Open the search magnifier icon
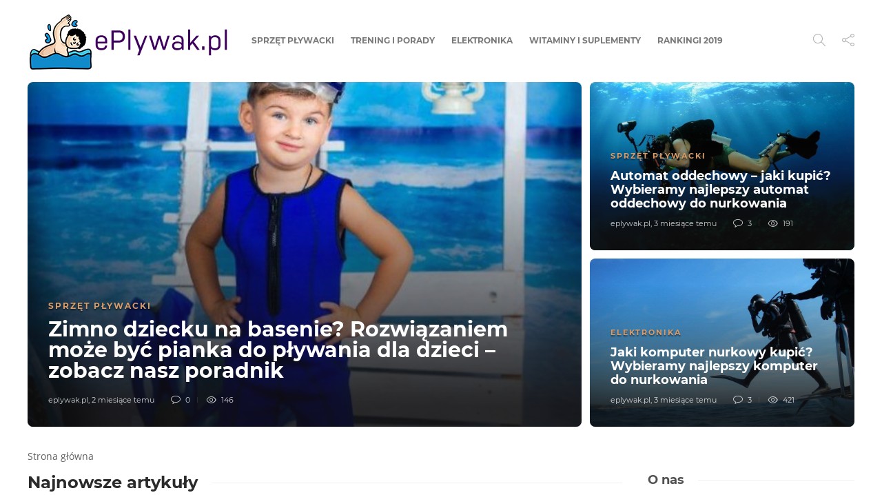The width and height of the screenshot is (882, 495). pyautogui.click(x=819, y=40)
